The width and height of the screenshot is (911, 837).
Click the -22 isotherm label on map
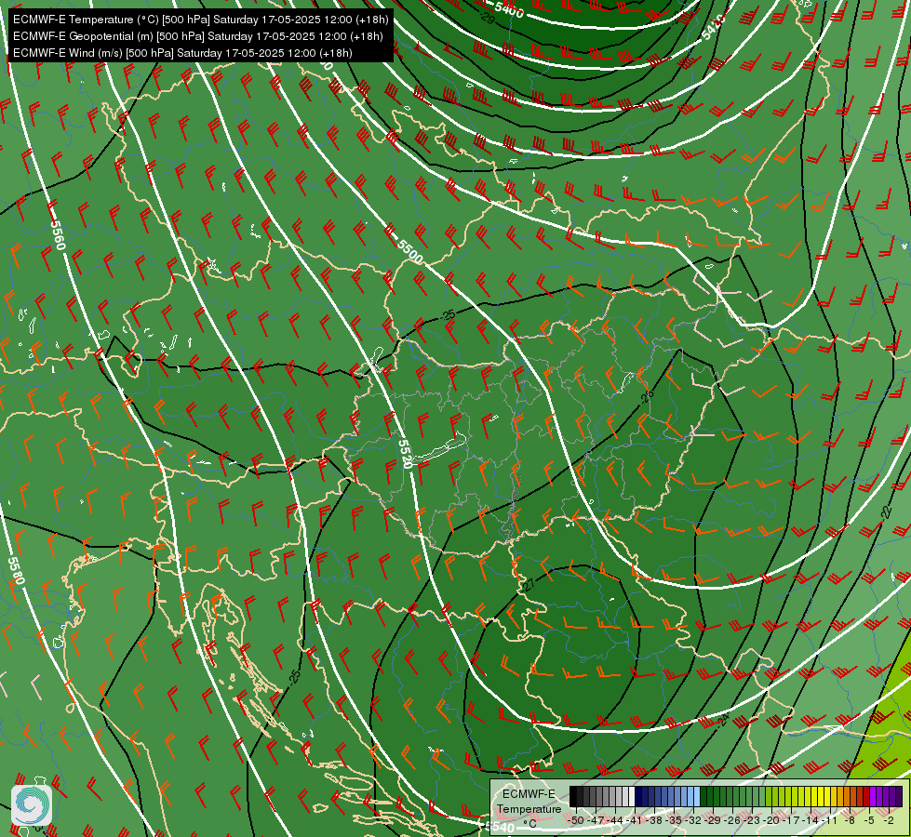point(886,511)
